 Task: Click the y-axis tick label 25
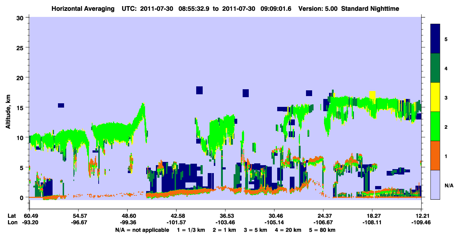[20, 47]
